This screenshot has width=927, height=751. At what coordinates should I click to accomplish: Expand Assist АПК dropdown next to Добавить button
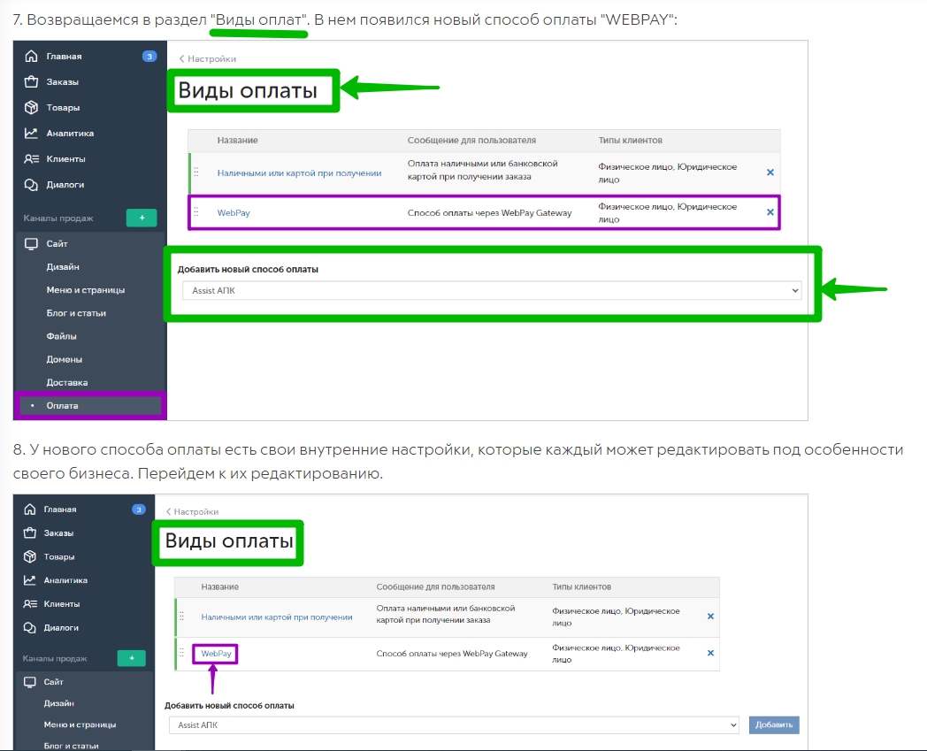[x=453, y=725]
